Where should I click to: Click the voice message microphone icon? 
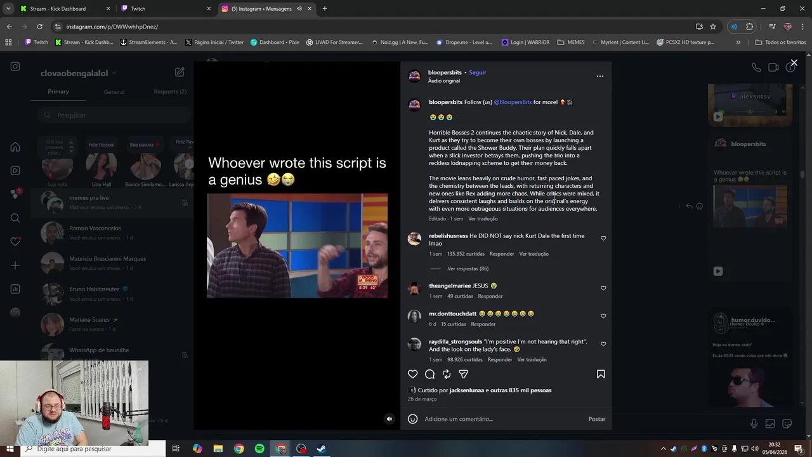click(x=754, y=423)
